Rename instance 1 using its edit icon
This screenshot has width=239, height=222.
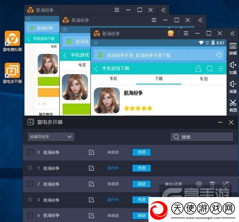(91, 168)
